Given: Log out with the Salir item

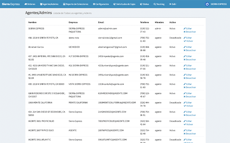Looking at the screenshot, I should pos(172,4).
